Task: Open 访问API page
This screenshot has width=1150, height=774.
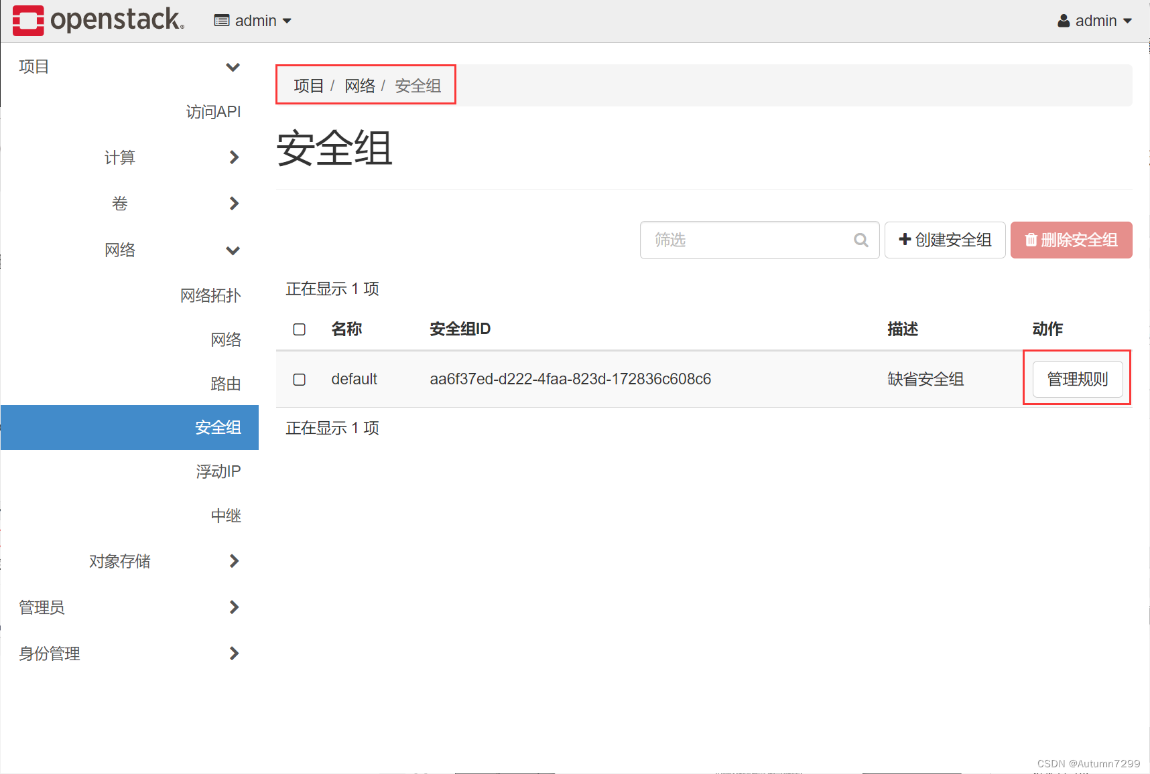Action: point(213,112)
